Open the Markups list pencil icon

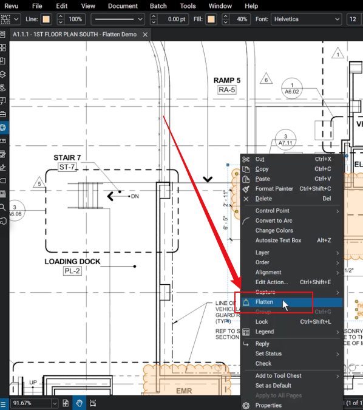2,154
